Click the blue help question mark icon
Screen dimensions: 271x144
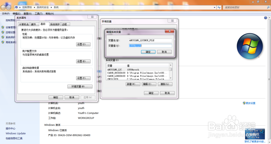(266, 18)
